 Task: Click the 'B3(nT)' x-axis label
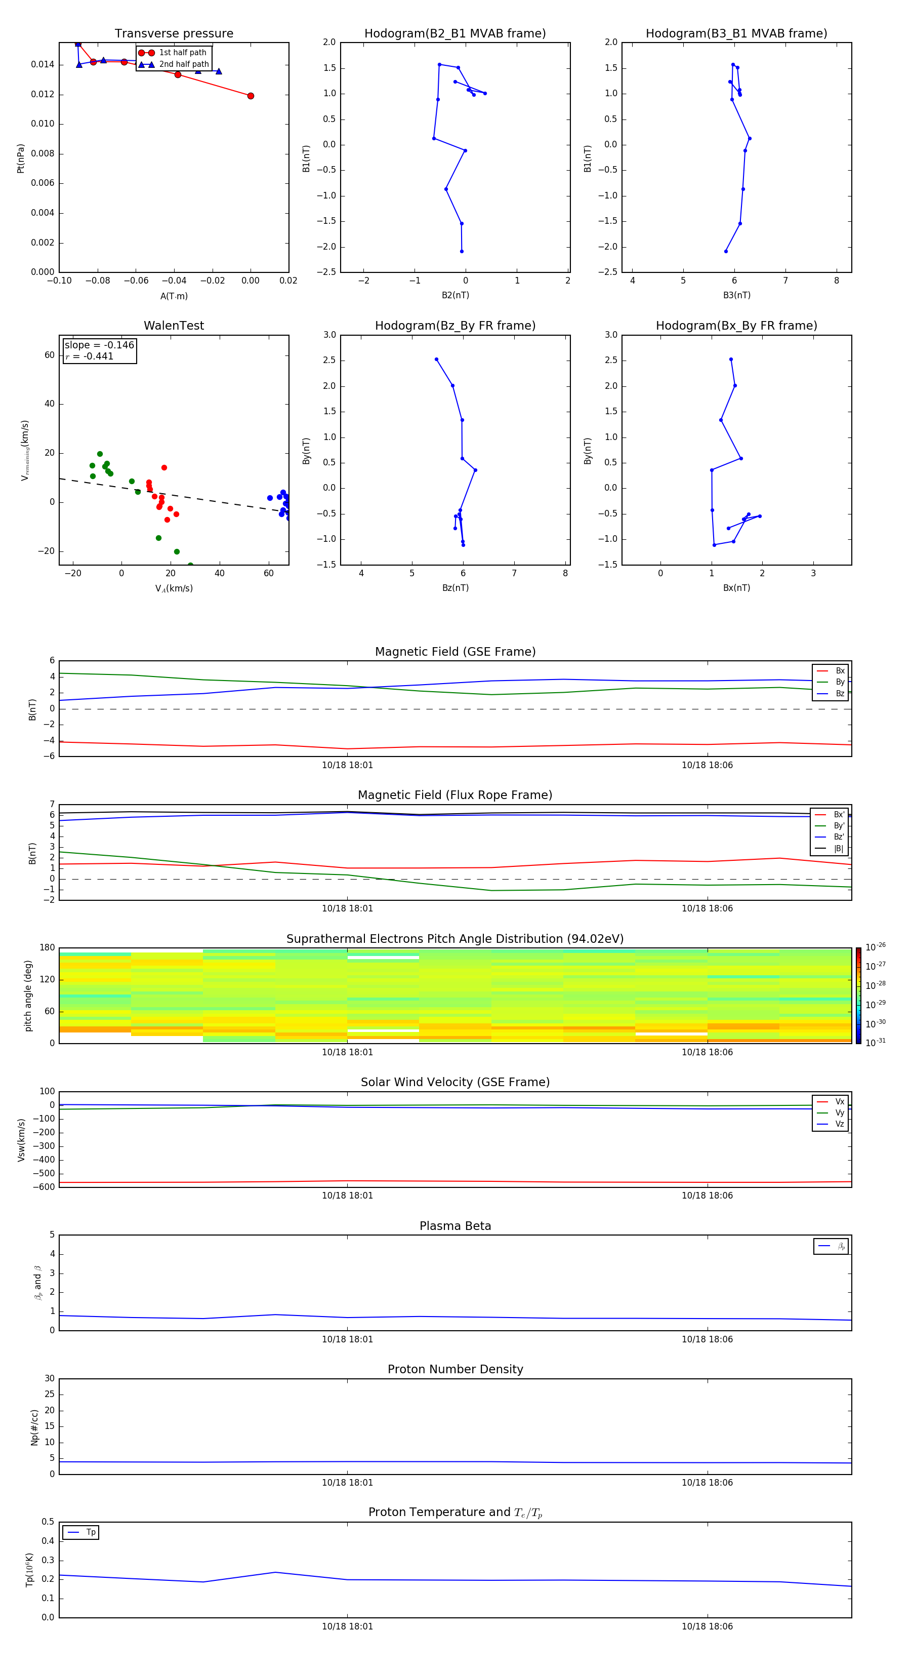click(x=736, y=296)
